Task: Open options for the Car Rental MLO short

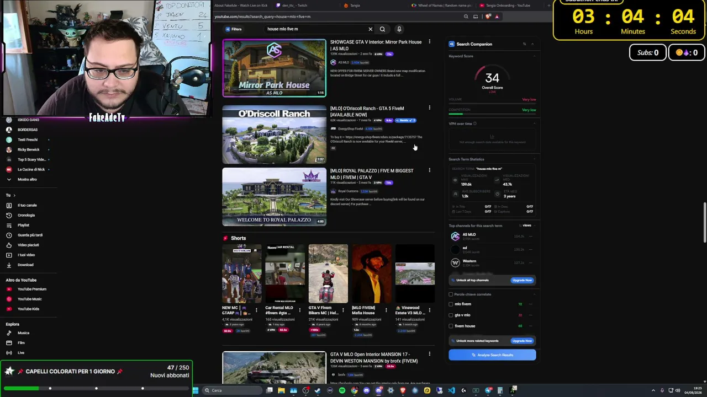Action: 299,310
